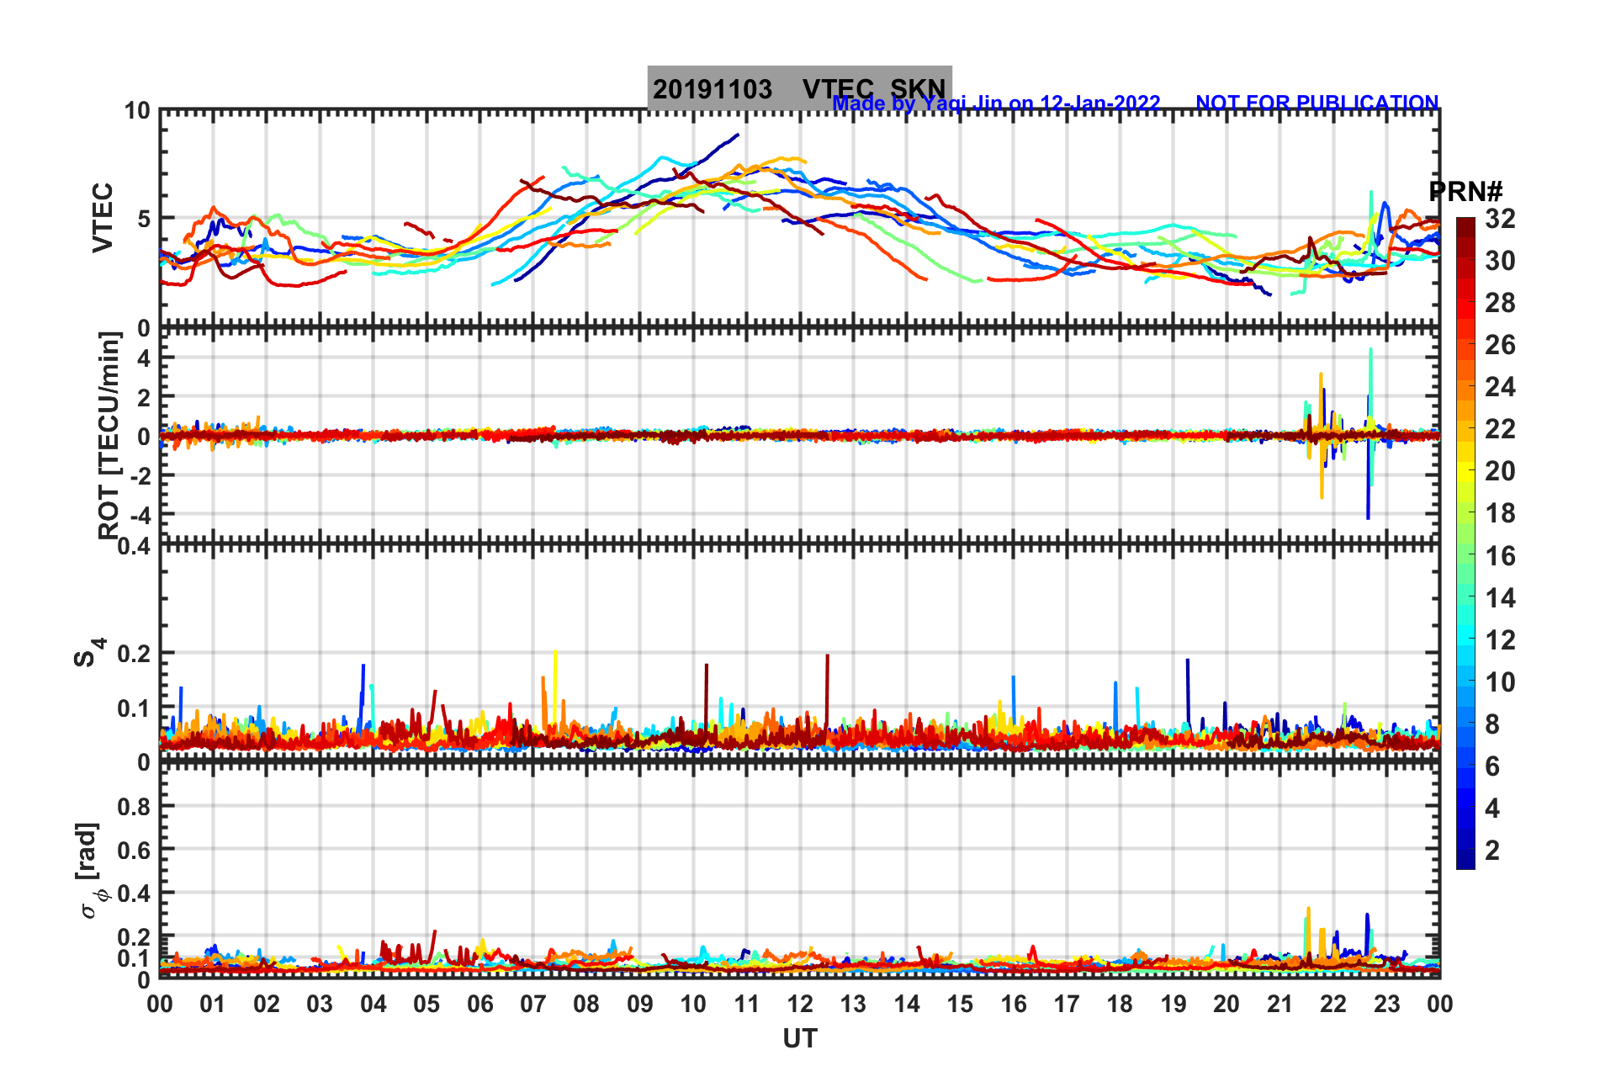Click the 'Made by Yaqi Jin on 12-Jan-2022' text
The width and height of the screenshot is (1600, 1087).
coord(996,103)
